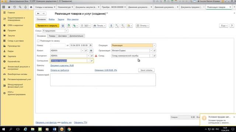This screenshot has width=236, height=132.
Task: Click the Номер input field
Action: tap(58, 45)
